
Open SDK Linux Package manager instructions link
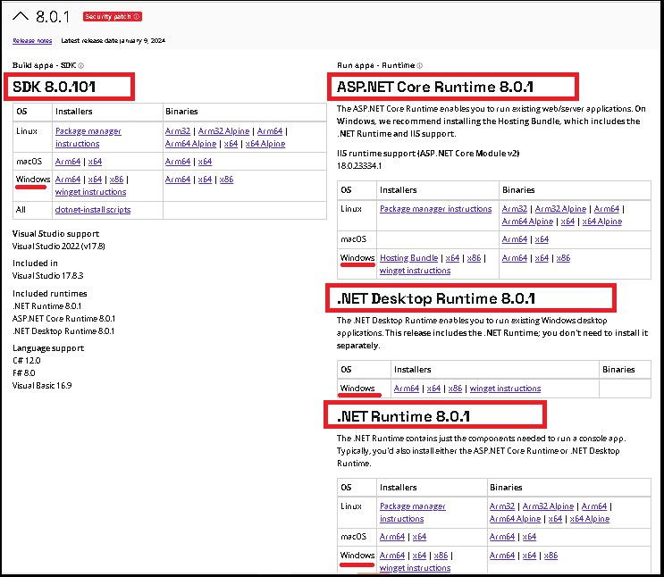(88, 138)
